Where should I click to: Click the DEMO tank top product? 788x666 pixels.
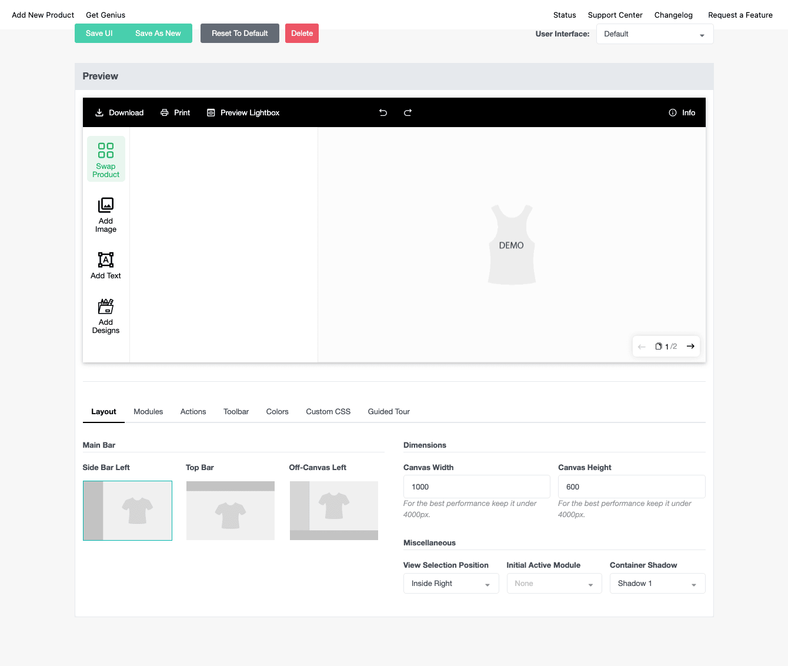coord(512,245)
